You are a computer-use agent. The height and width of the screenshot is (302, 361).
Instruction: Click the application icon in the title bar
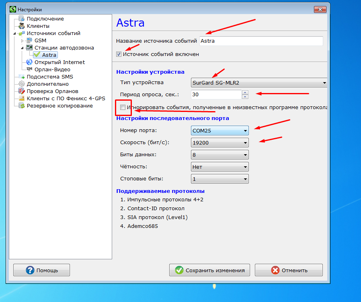tap(13, 9)
